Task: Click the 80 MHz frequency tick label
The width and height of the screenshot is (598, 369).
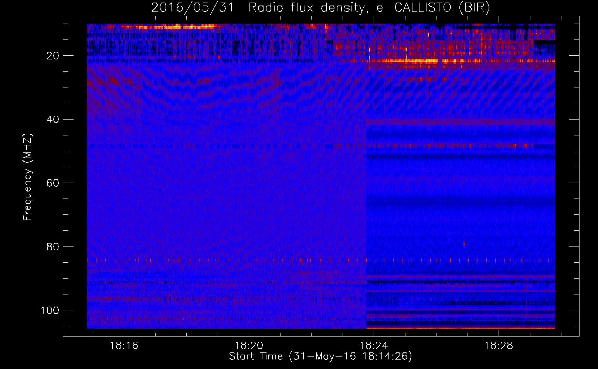Action: pos(53,247)
